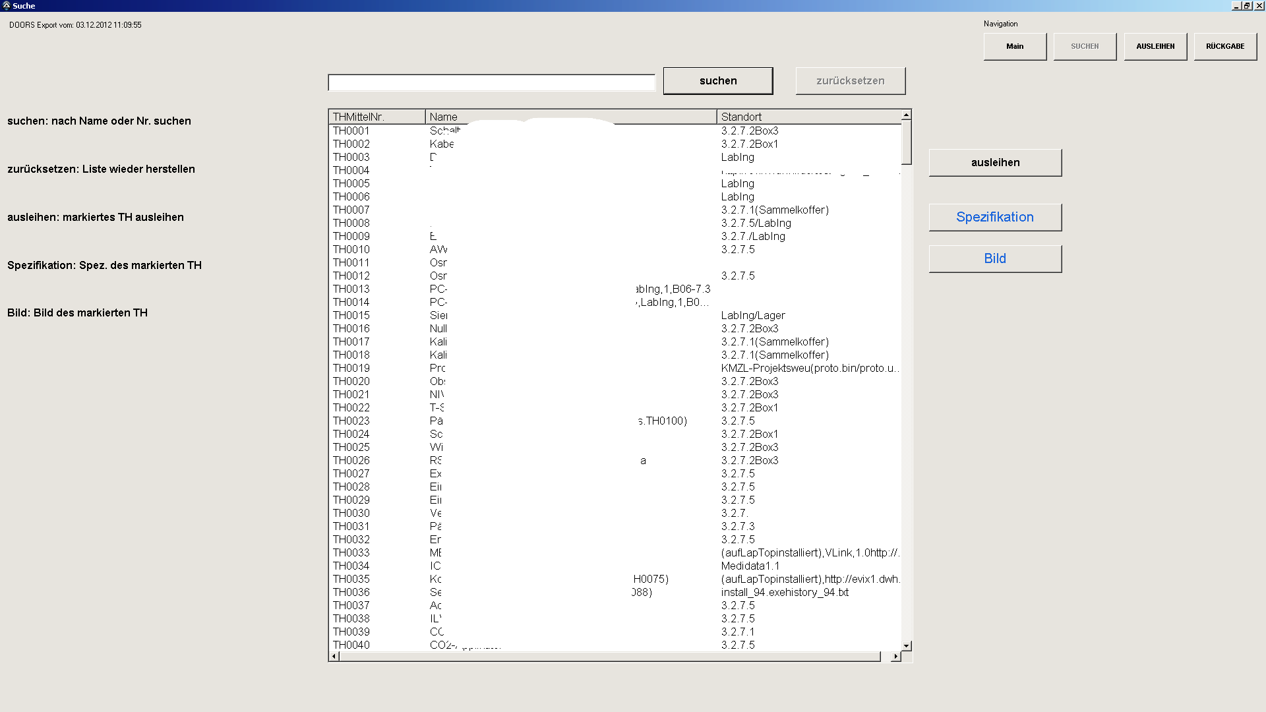Click the zurücksetzen button
Image resolution: width=1266 pixels, height=712 pixels.
click(x=850, y=80)
